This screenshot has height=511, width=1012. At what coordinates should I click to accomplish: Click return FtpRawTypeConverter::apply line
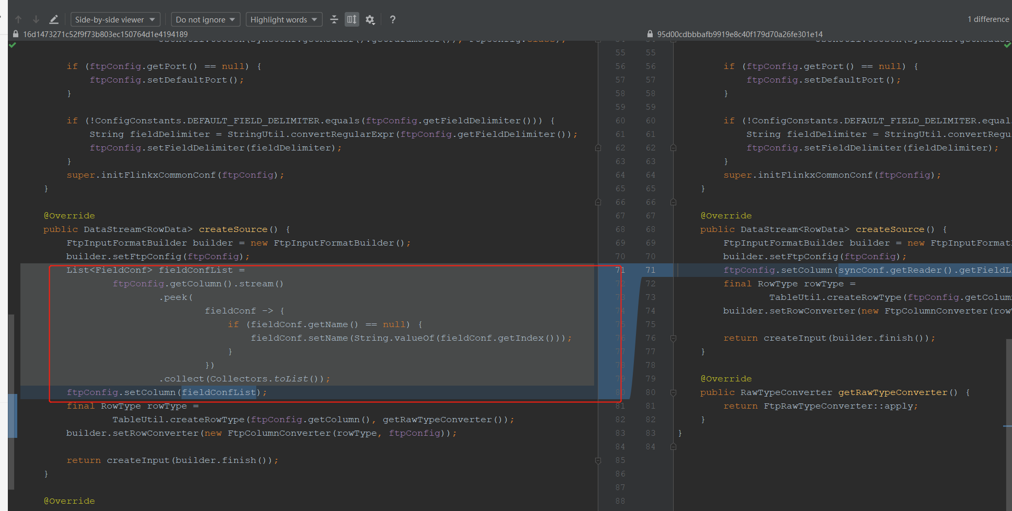point(821,406)
